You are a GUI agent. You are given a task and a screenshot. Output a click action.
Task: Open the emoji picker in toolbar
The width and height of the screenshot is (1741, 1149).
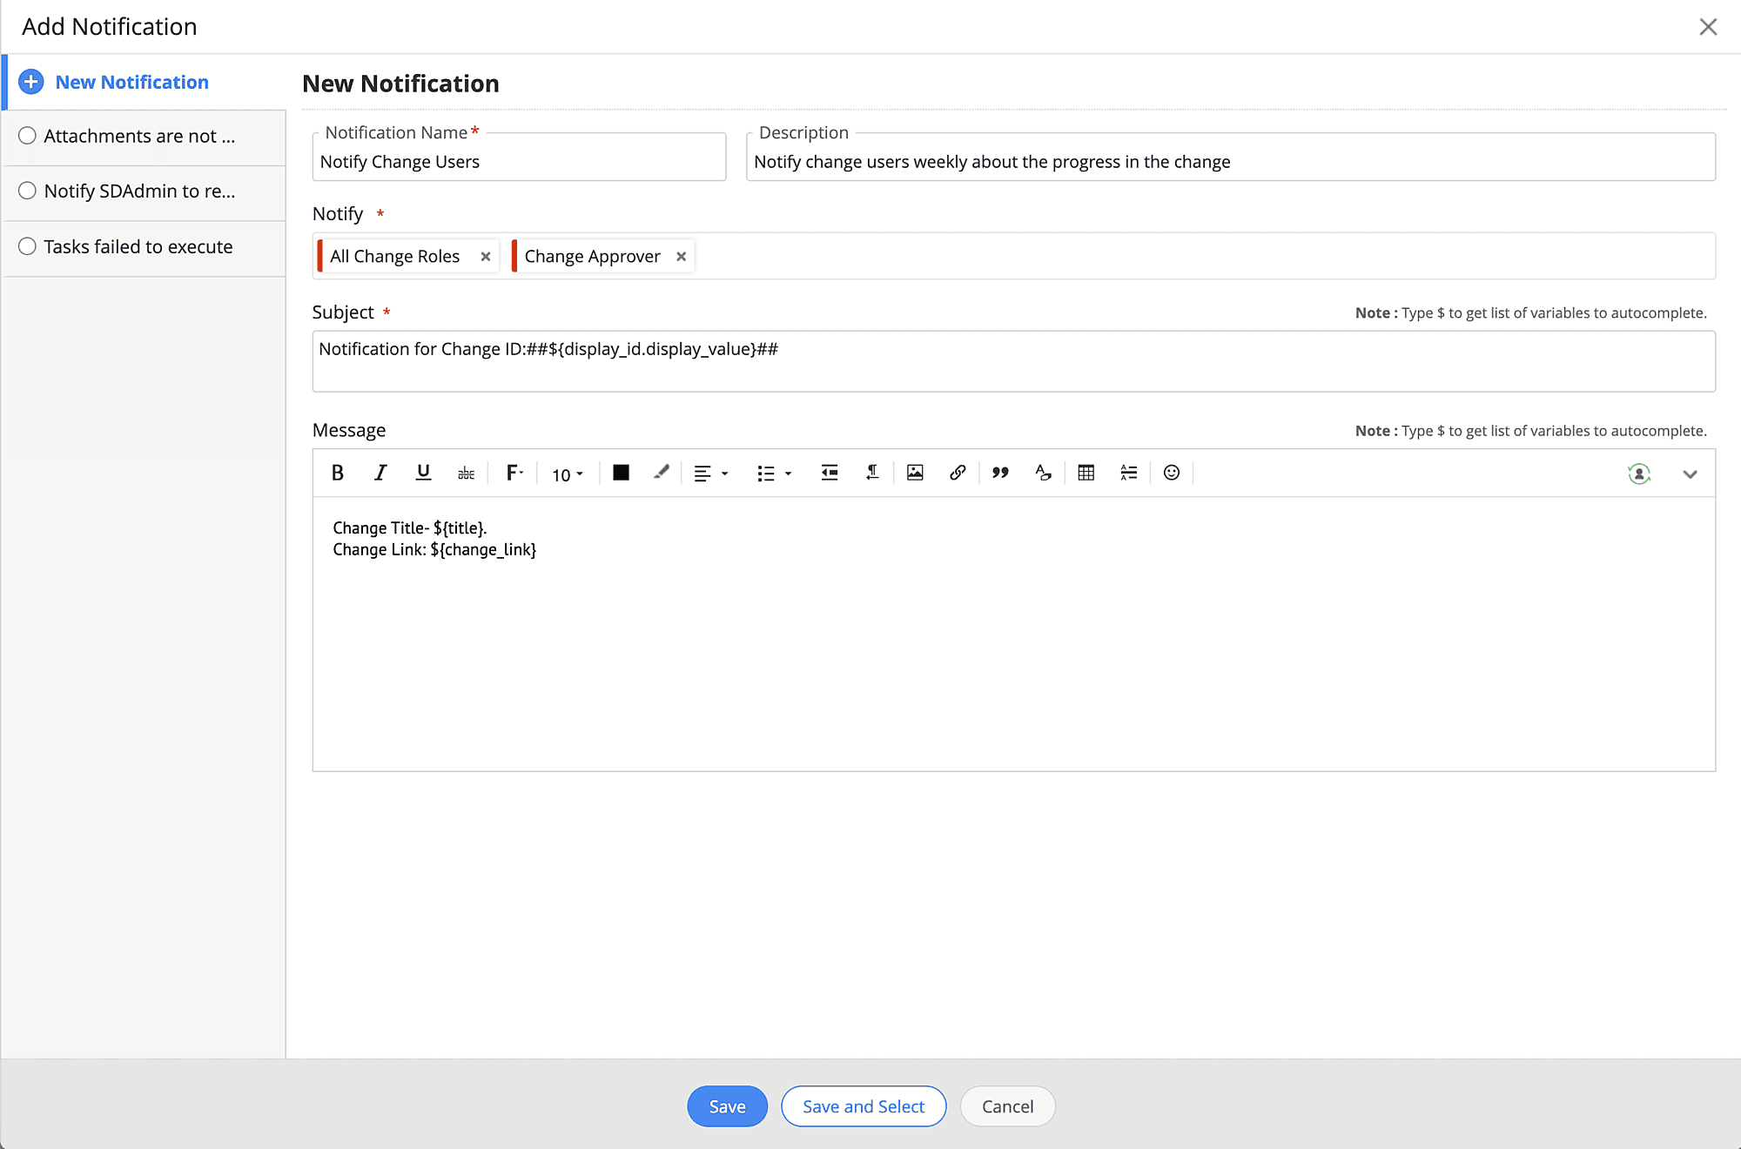[x=1172, y=473]
